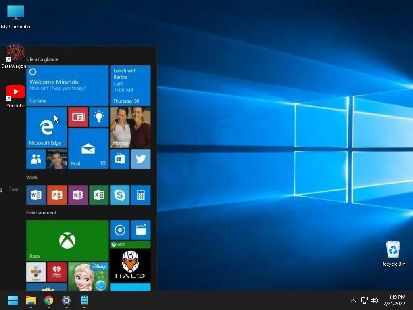Click the Entertainment group header
413x310 pixels.
coord(41,212)
